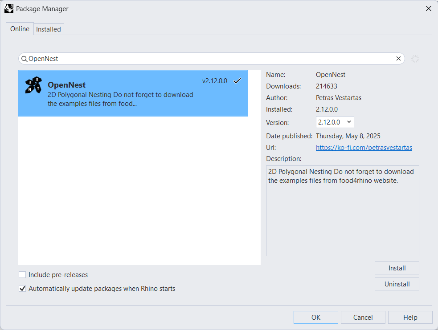
Task: Close the Package Manager window
Action: click(x=429, y=8)
